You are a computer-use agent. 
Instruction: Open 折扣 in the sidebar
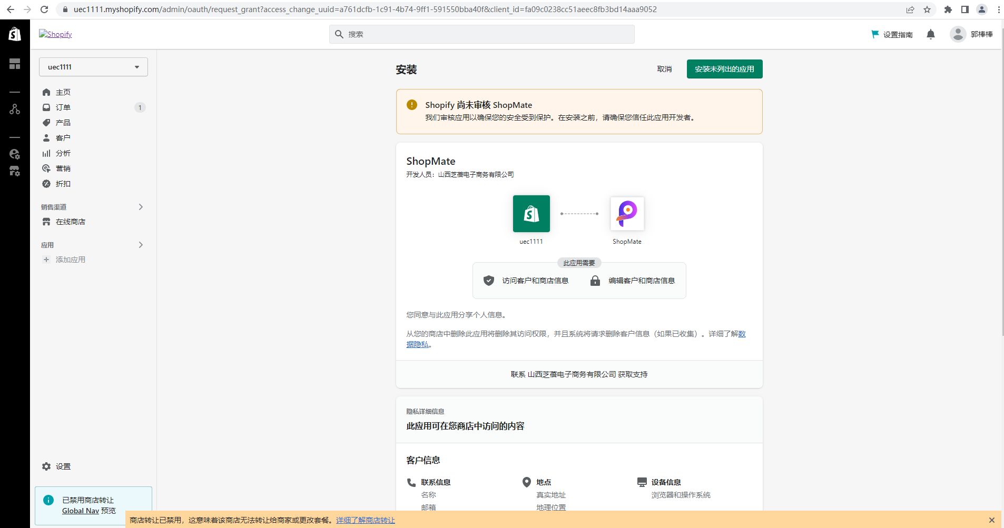(63, 184)
